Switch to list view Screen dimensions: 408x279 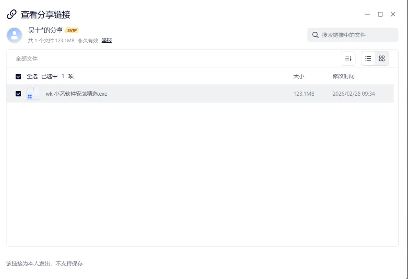(x=368, y=59)
